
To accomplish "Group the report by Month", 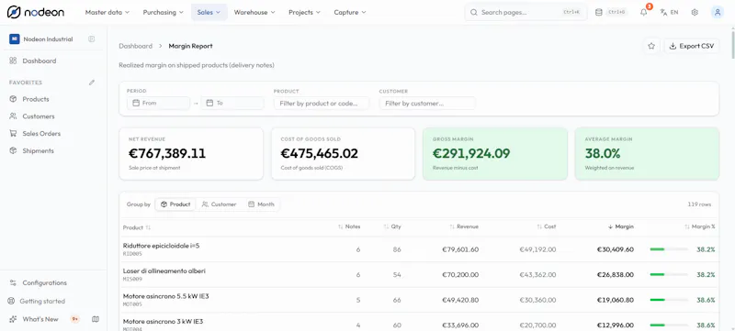I will [x=261, y=204].
